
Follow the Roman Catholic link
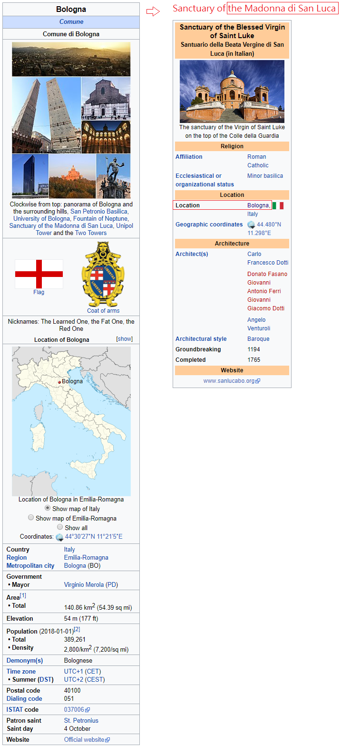click(x=258, y=161)
